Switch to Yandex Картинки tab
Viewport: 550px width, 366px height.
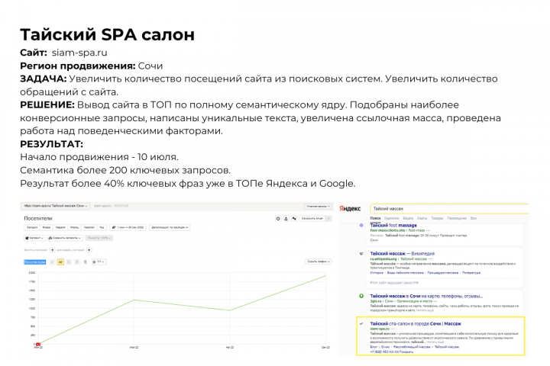[392, 218]
